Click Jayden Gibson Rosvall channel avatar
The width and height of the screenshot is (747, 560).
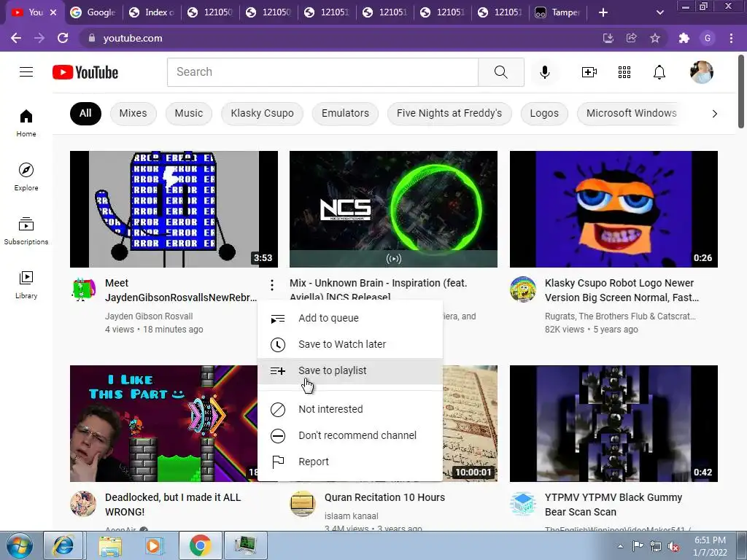click(x=83, y=289)
